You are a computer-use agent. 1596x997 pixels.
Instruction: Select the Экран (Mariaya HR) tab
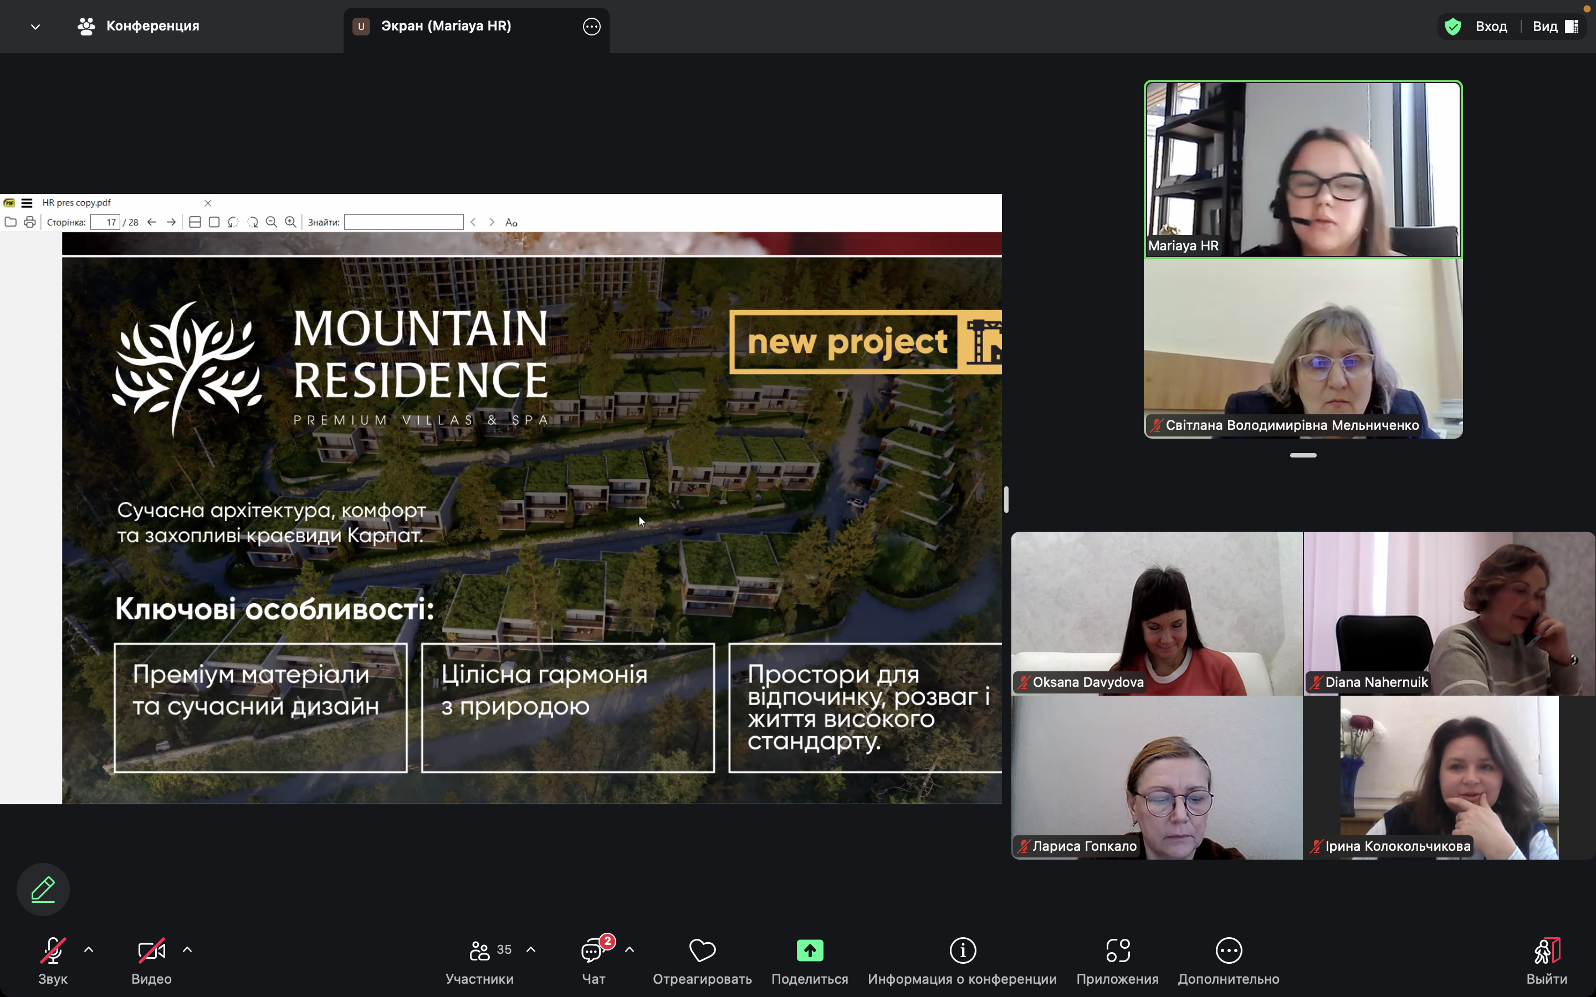pos(446,27)
